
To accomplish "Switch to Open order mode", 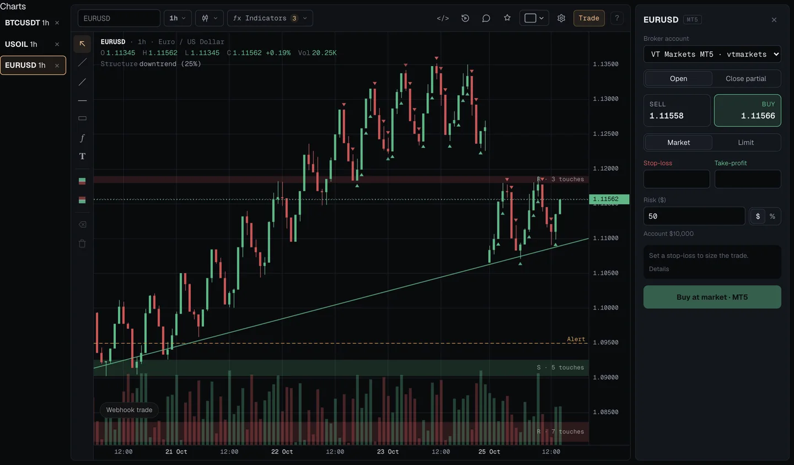I will 678,79.
